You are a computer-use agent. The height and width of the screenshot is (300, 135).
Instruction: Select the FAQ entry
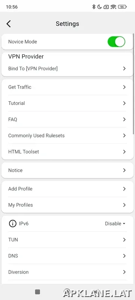[x=67, y=119]
